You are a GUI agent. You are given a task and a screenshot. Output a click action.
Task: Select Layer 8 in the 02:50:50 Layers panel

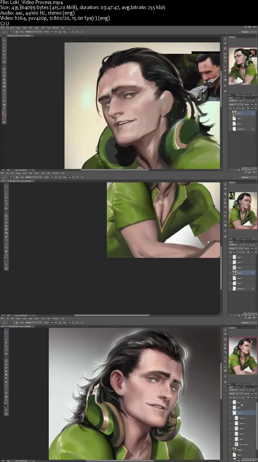tap(242, 434)
